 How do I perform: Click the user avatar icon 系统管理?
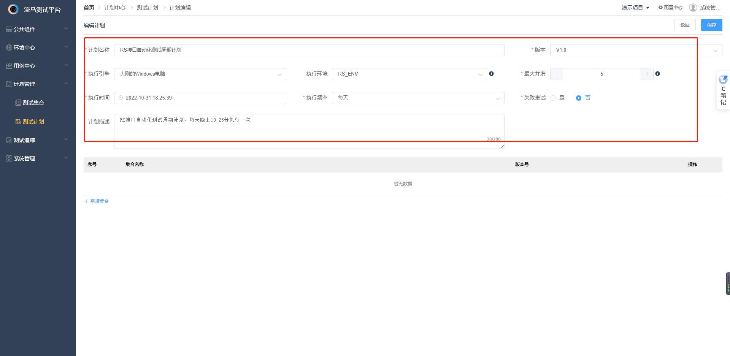click(x=693, y=8)
